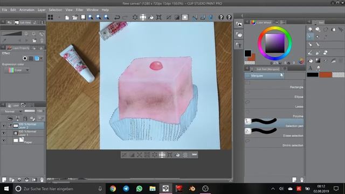The height and width of the screenshot is (194, 345).
Task: Choose the Lasso sub tool
Action: coord(274,104)
